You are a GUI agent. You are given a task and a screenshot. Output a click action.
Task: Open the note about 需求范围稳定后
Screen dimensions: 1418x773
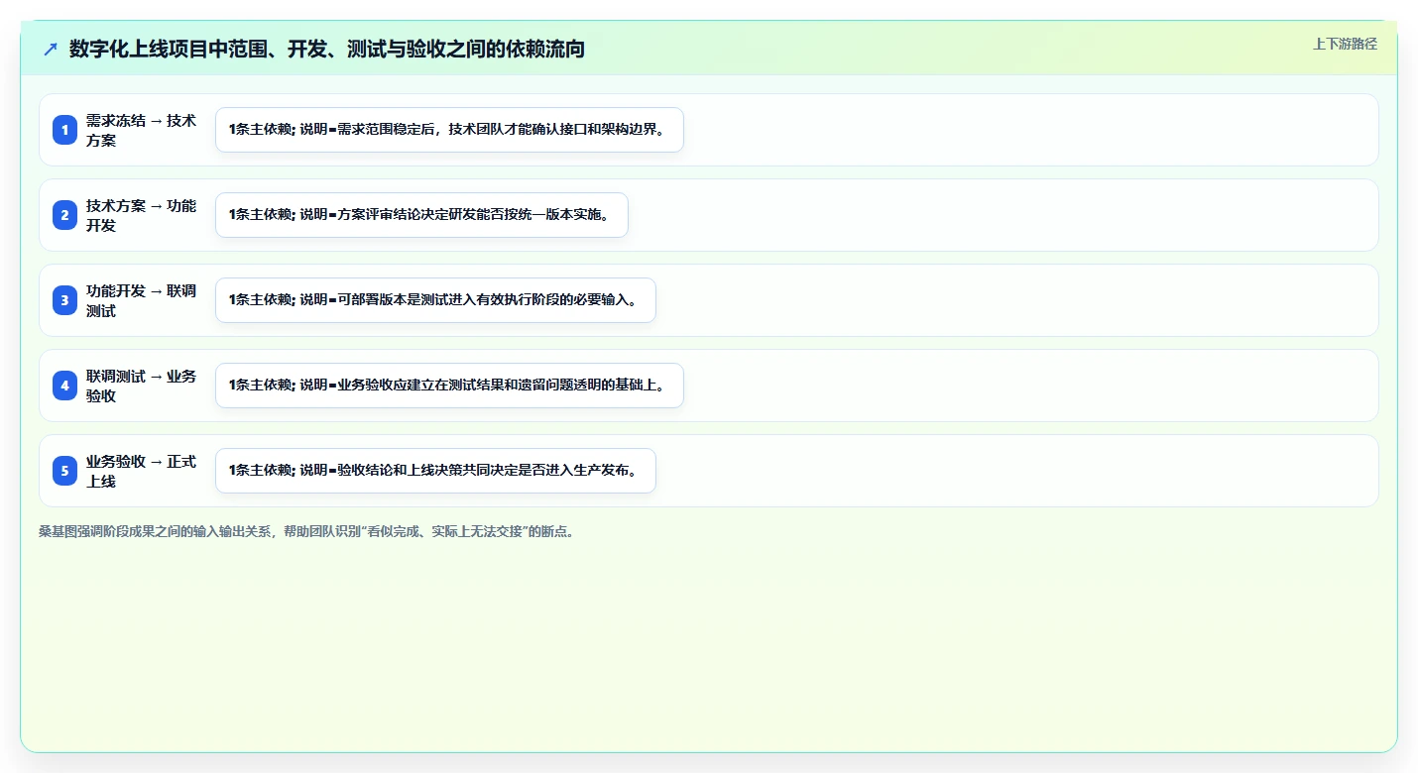[449, 130]
